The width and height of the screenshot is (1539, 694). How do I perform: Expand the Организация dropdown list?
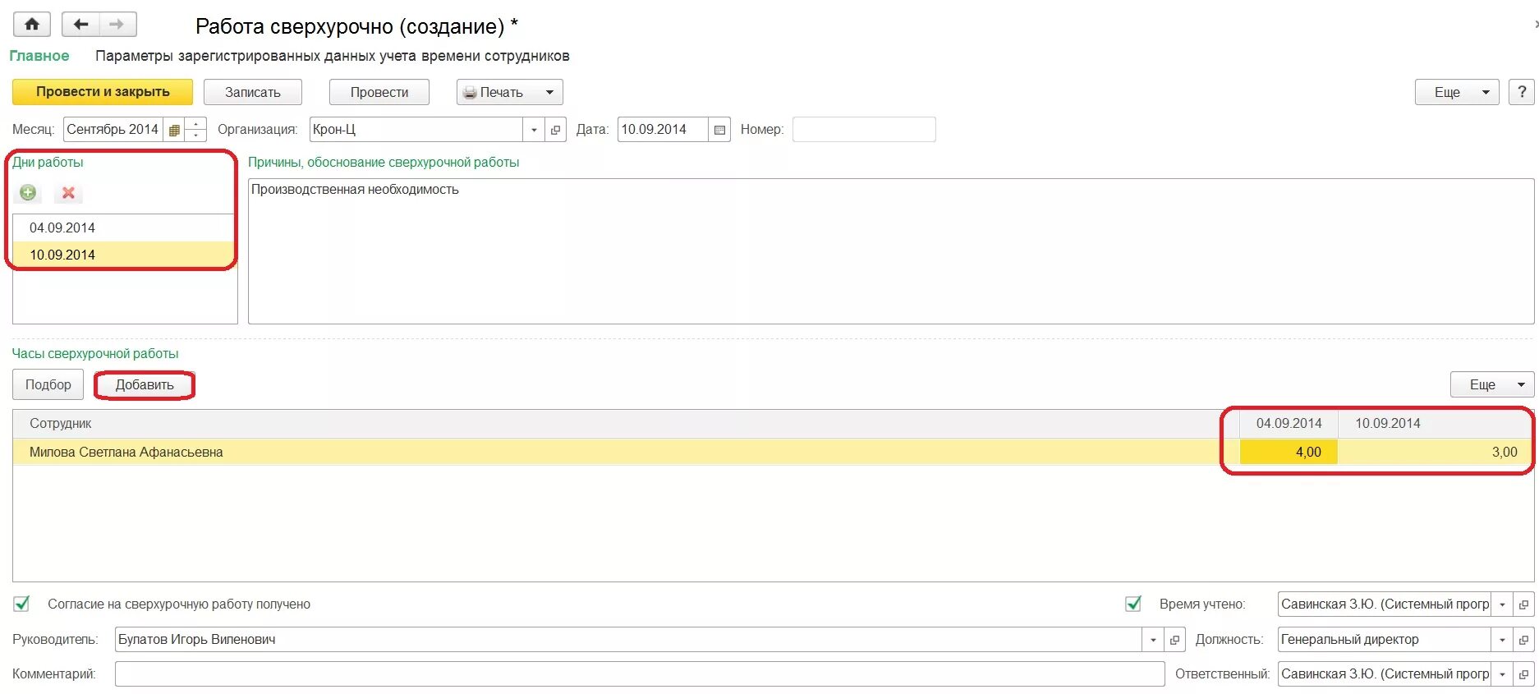534,130
